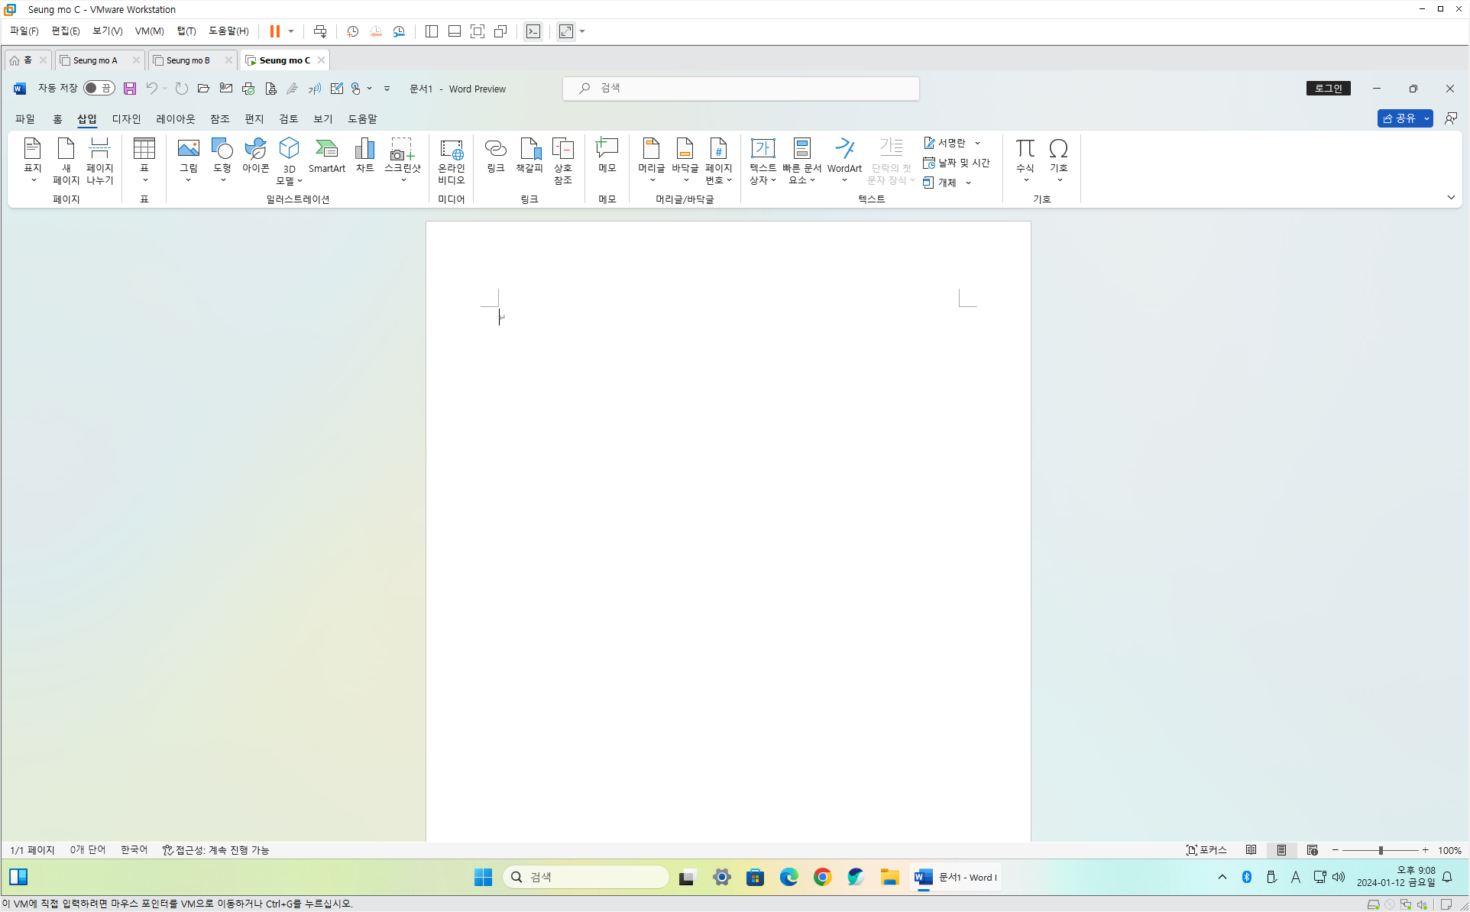Insert a bookmark (책갈피)
Viewport: 1470px width, 912px height.
529,156
